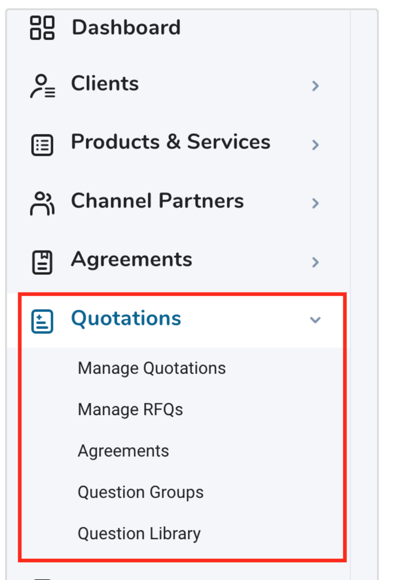
Task: Open the Manage RFQs submenu link
Action: 130,409
